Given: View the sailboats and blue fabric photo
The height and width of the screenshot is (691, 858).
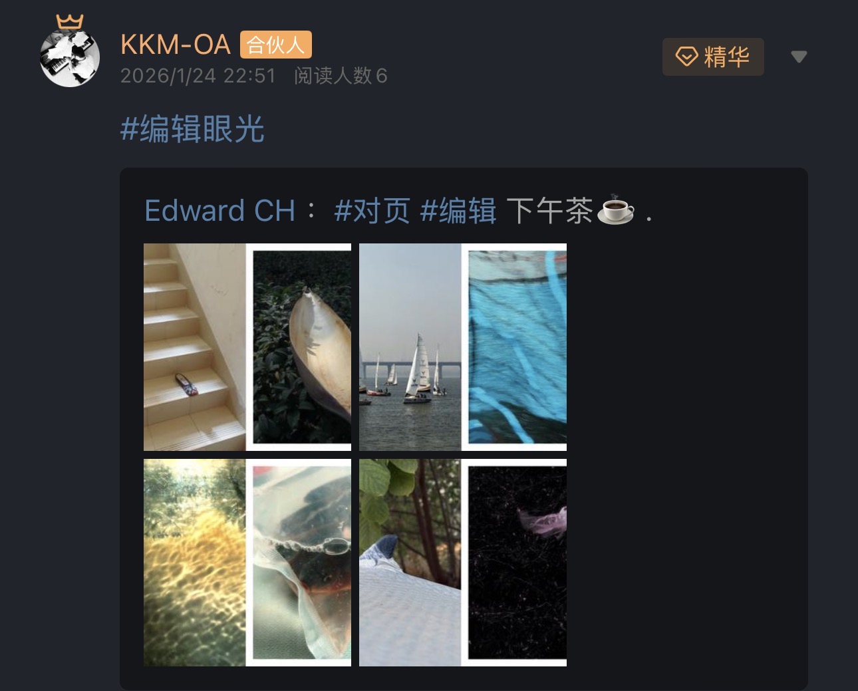Looking at the screenshot, I should pyautogui.click(x=463, y=347).
